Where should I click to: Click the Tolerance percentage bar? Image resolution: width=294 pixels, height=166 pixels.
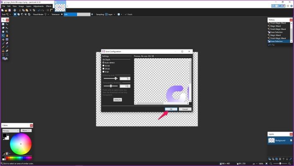tap(77, 14)
